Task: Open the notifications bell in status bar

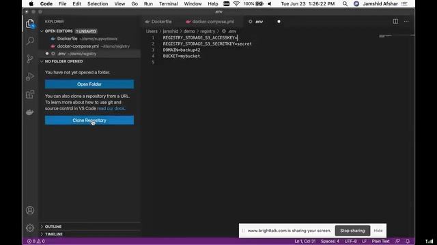Action: click(408, 241)
